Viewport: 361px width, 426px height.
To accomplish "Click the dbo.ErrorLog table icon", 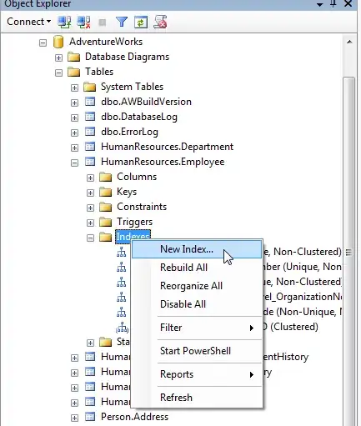I will click(90, 132).
